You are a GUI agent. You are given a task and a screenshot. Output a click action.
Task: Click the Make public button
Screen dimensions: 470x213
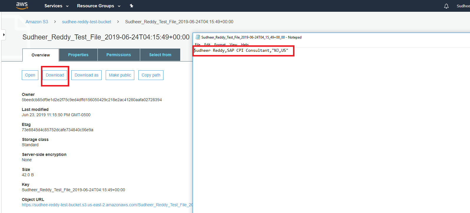(120, 75)
